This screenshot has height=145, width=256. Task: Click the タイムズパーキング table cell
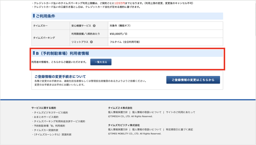coord(51,38)
